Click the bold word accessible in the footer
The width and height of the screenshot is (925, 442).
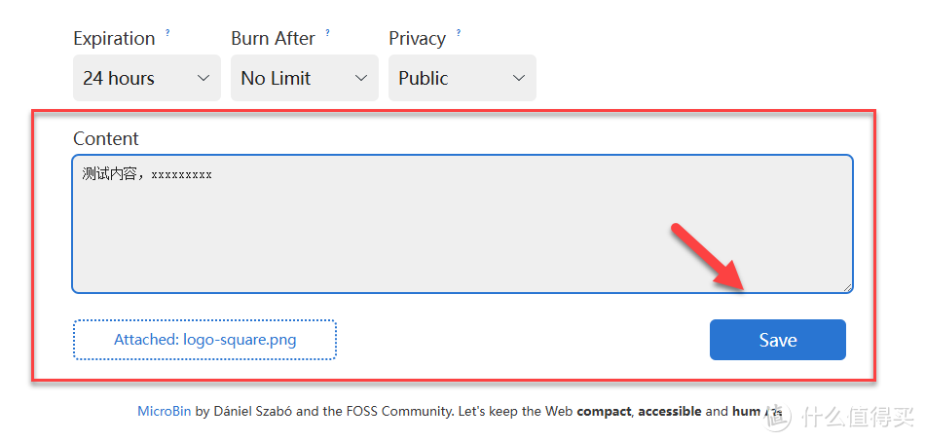click(x=670, y=412)
